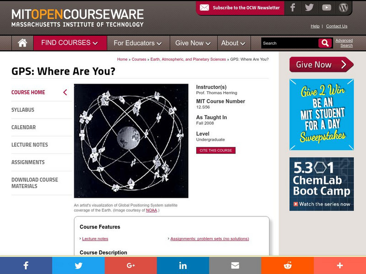Select the Course Home menu item
The width and height of the screenshot is (366, 274).
(28, 92)
